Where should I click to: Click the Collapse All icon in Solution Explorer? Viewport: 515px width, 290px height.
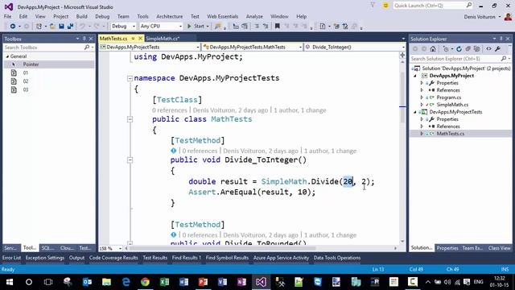(468, 49)
